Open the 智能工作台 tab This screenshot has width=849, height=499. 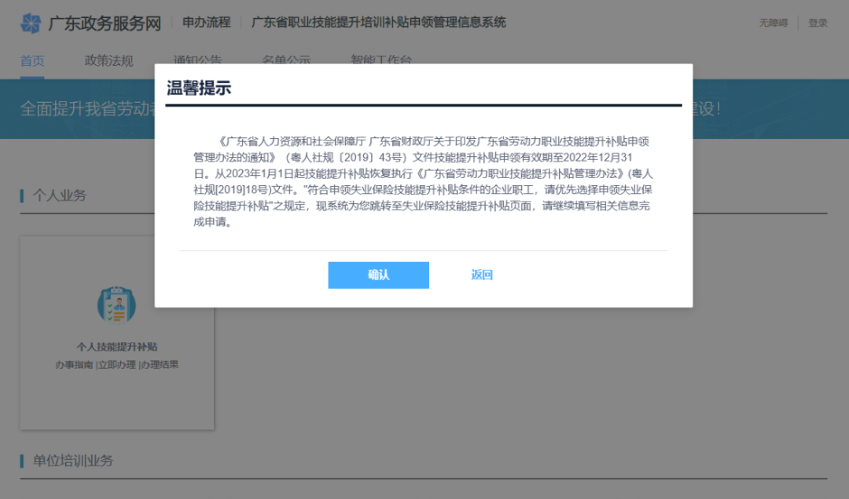pyautogui.click(x=382, y=60)
